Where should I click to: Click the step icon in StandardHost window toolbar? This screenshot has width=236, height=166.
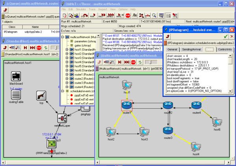pyautogui.click(x=25, y=48)
